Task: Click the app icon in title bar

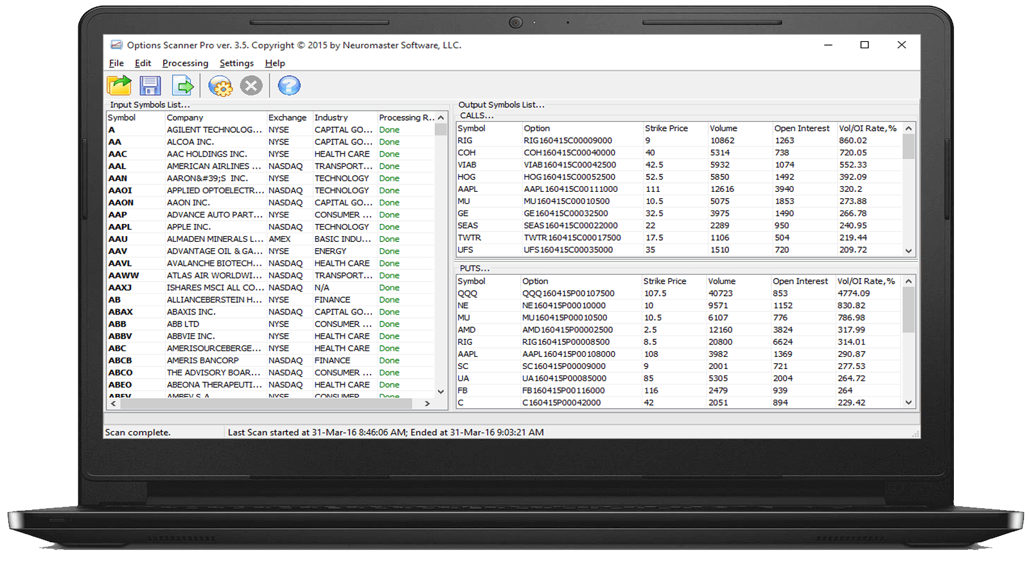Action: [x=116, y=45]
